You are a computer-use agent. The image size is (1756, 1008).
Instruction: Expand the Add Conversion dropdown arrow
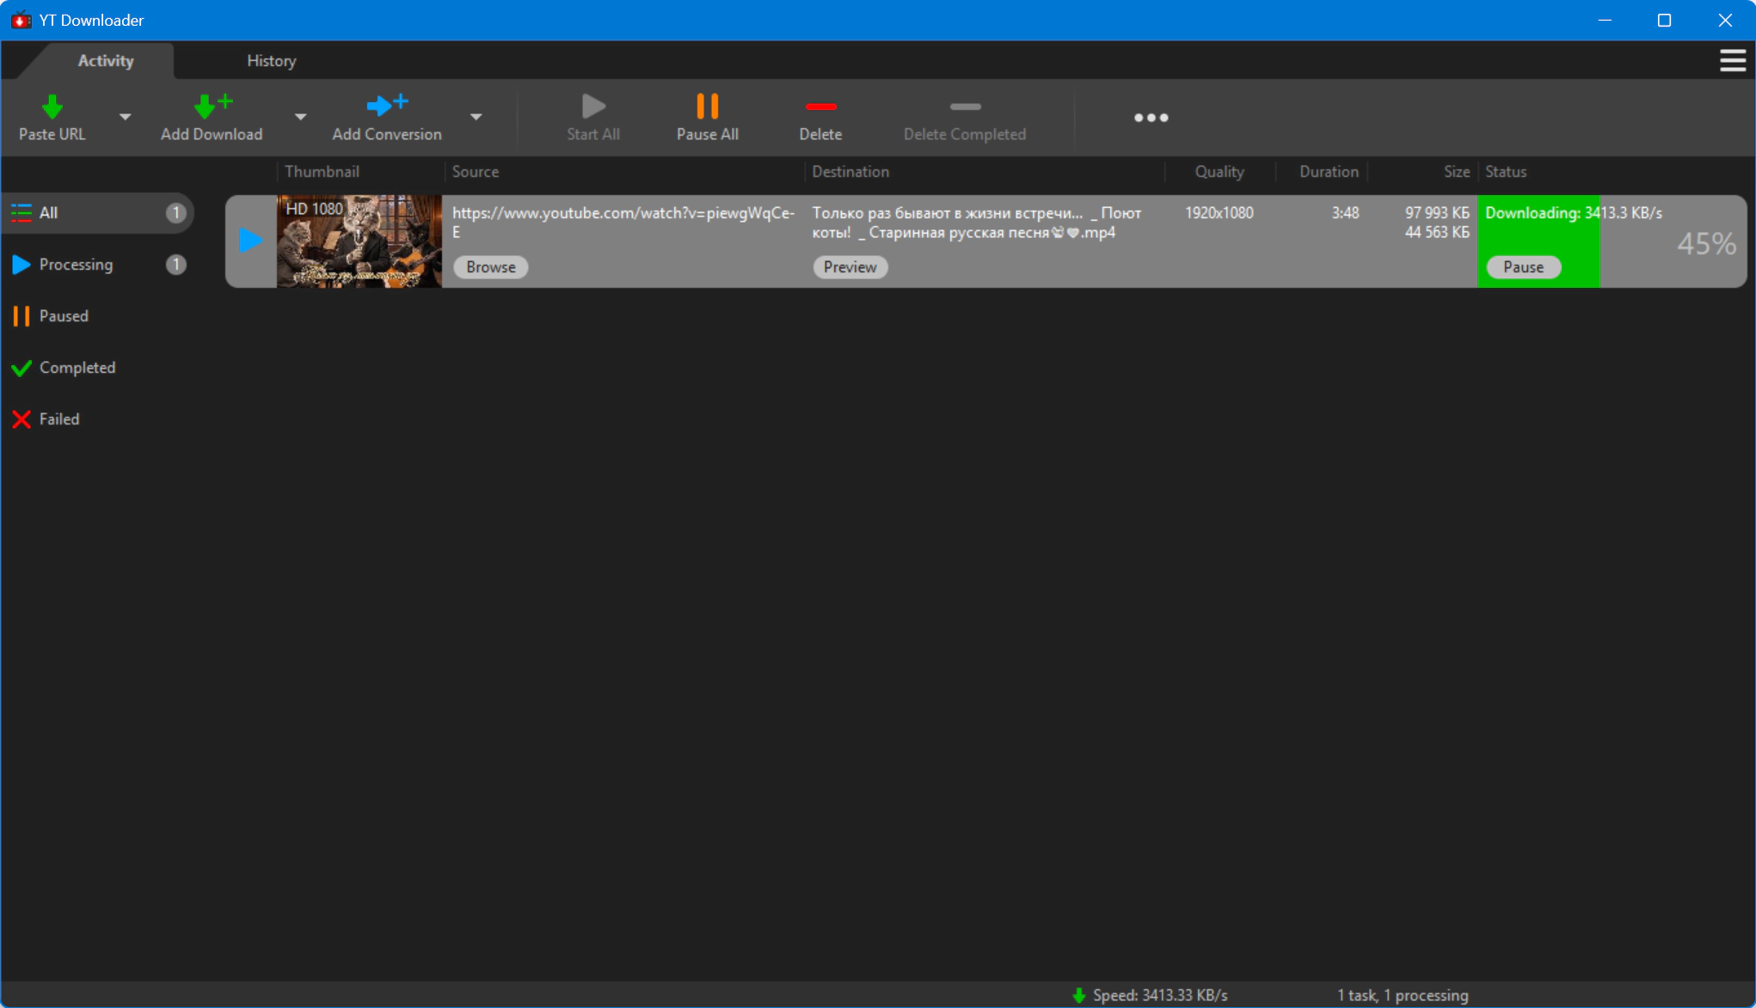[476, 117]
